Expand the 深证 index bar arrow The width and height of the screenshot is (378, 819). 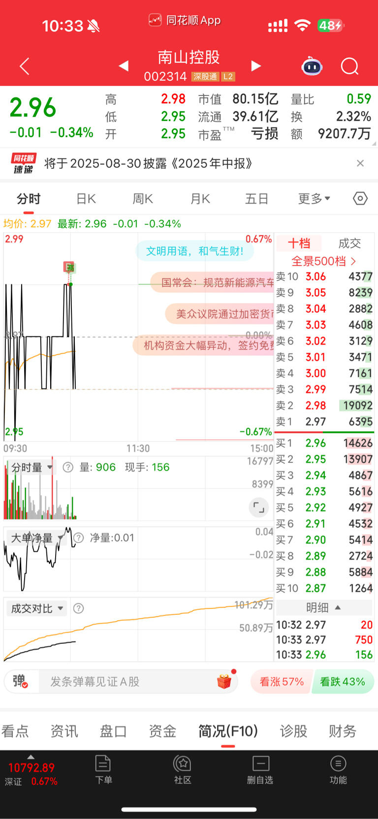click(31, 757)
